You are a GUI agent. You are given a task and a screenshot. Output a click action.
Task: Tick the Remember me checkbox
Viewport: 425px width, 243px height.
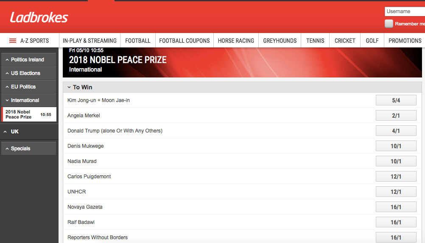(389, 24)
